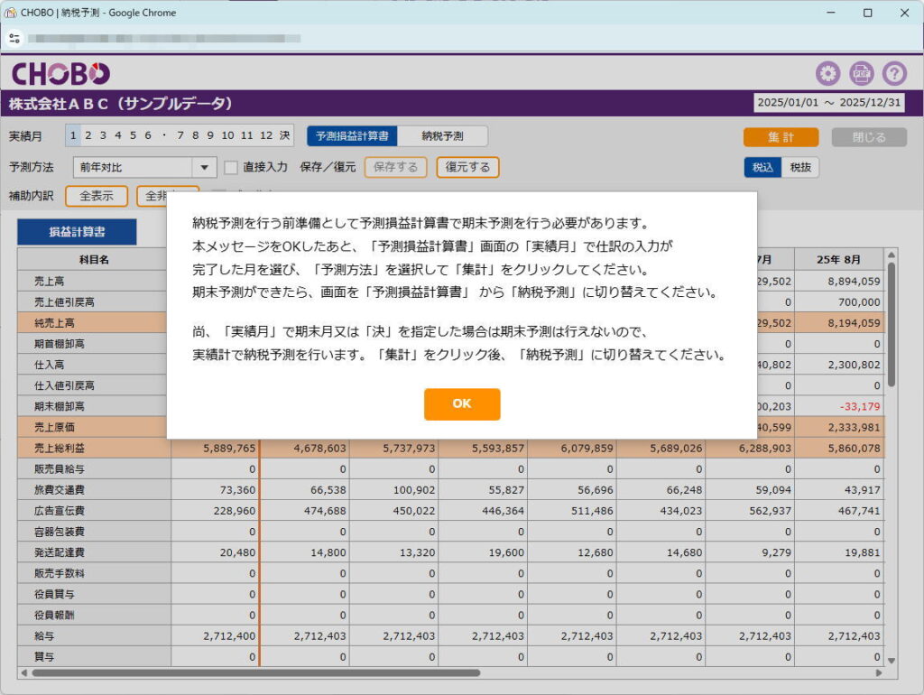Open the 予測方法 dropdown
Screen dimensions: 924x695
tap(145, 167)
